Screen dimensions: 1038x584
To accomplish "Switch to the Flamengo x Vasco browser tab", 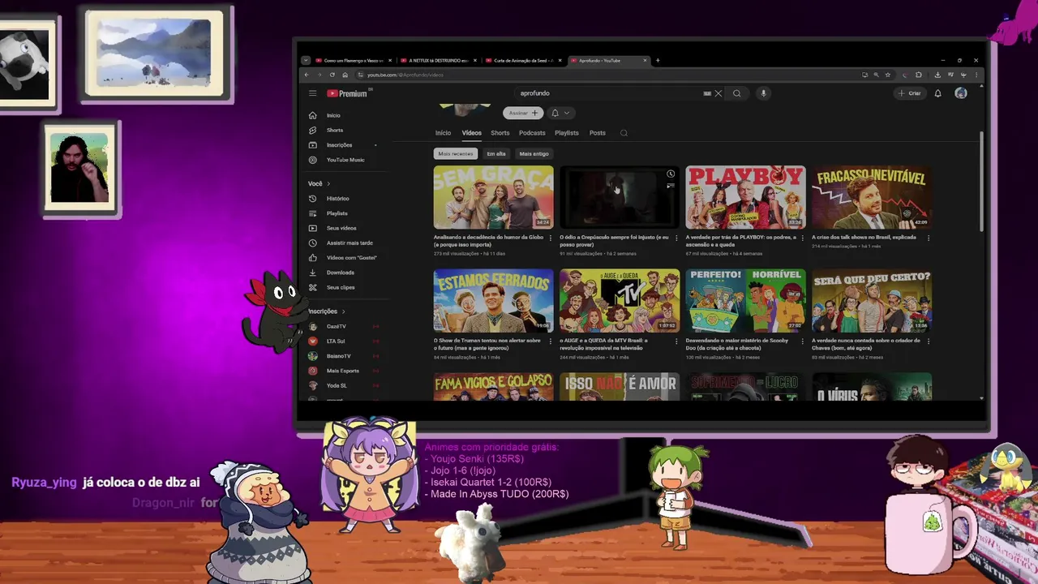I will pyautogui.click(x=354, y=60).
